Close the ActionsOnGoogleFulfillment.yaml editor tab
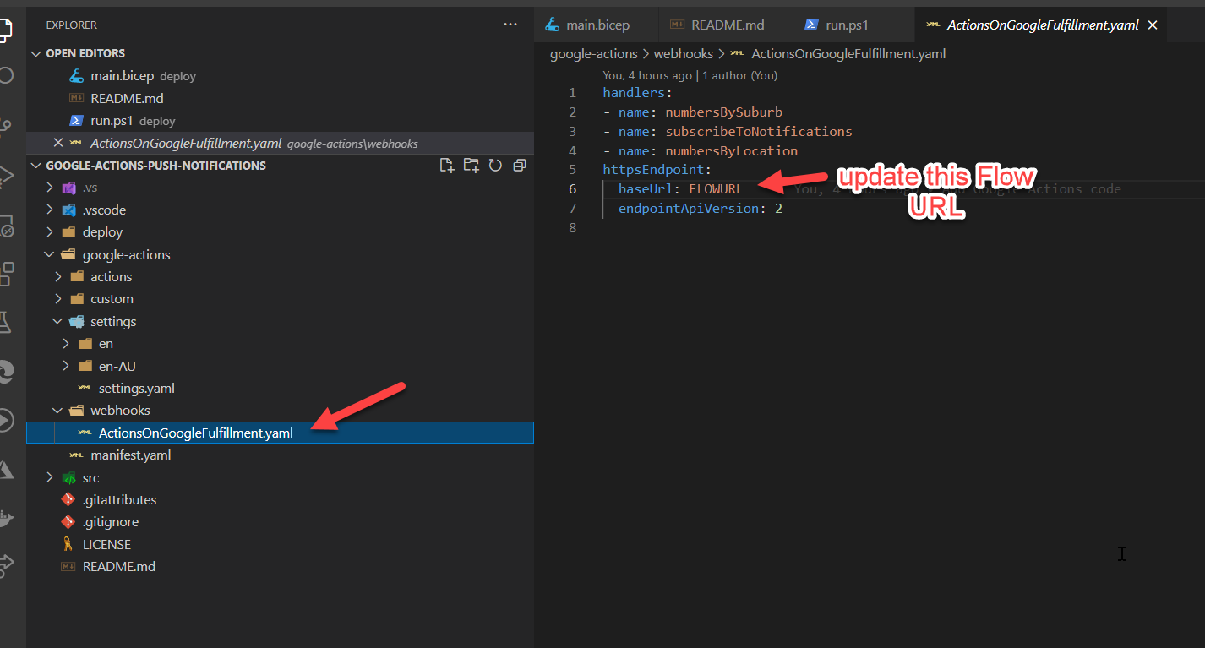Image resolution: width=1205 pixels, height=648 pixels. point(1152,25)
